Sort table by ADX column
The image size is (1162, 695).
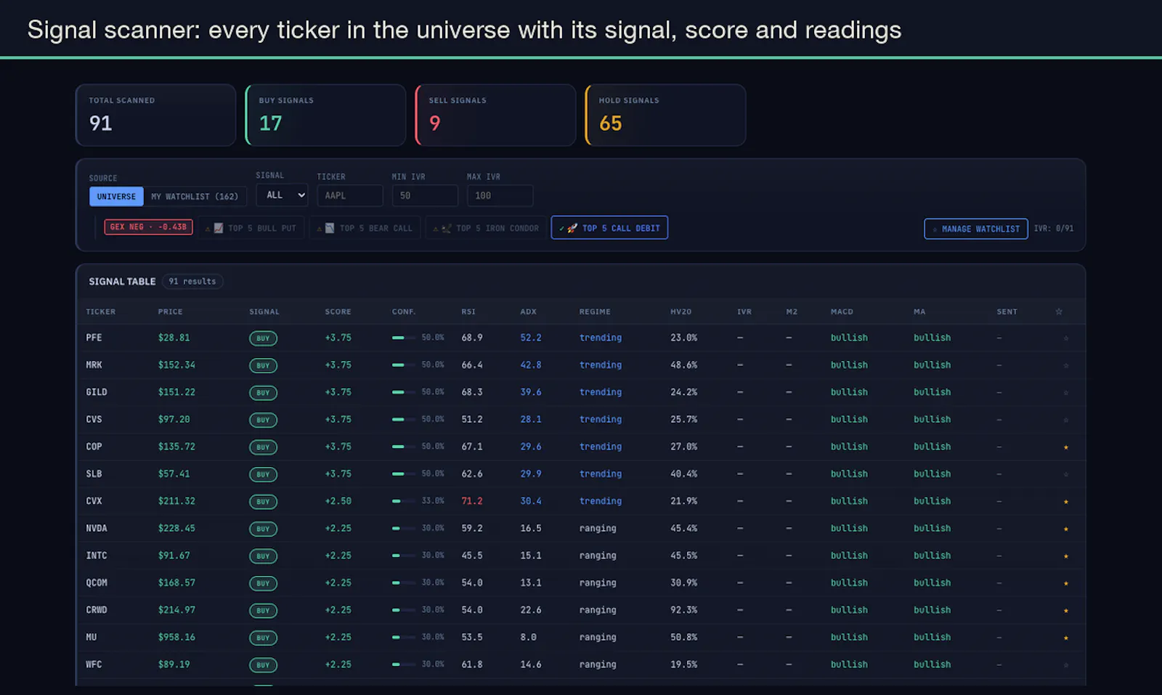pos(528,312)
